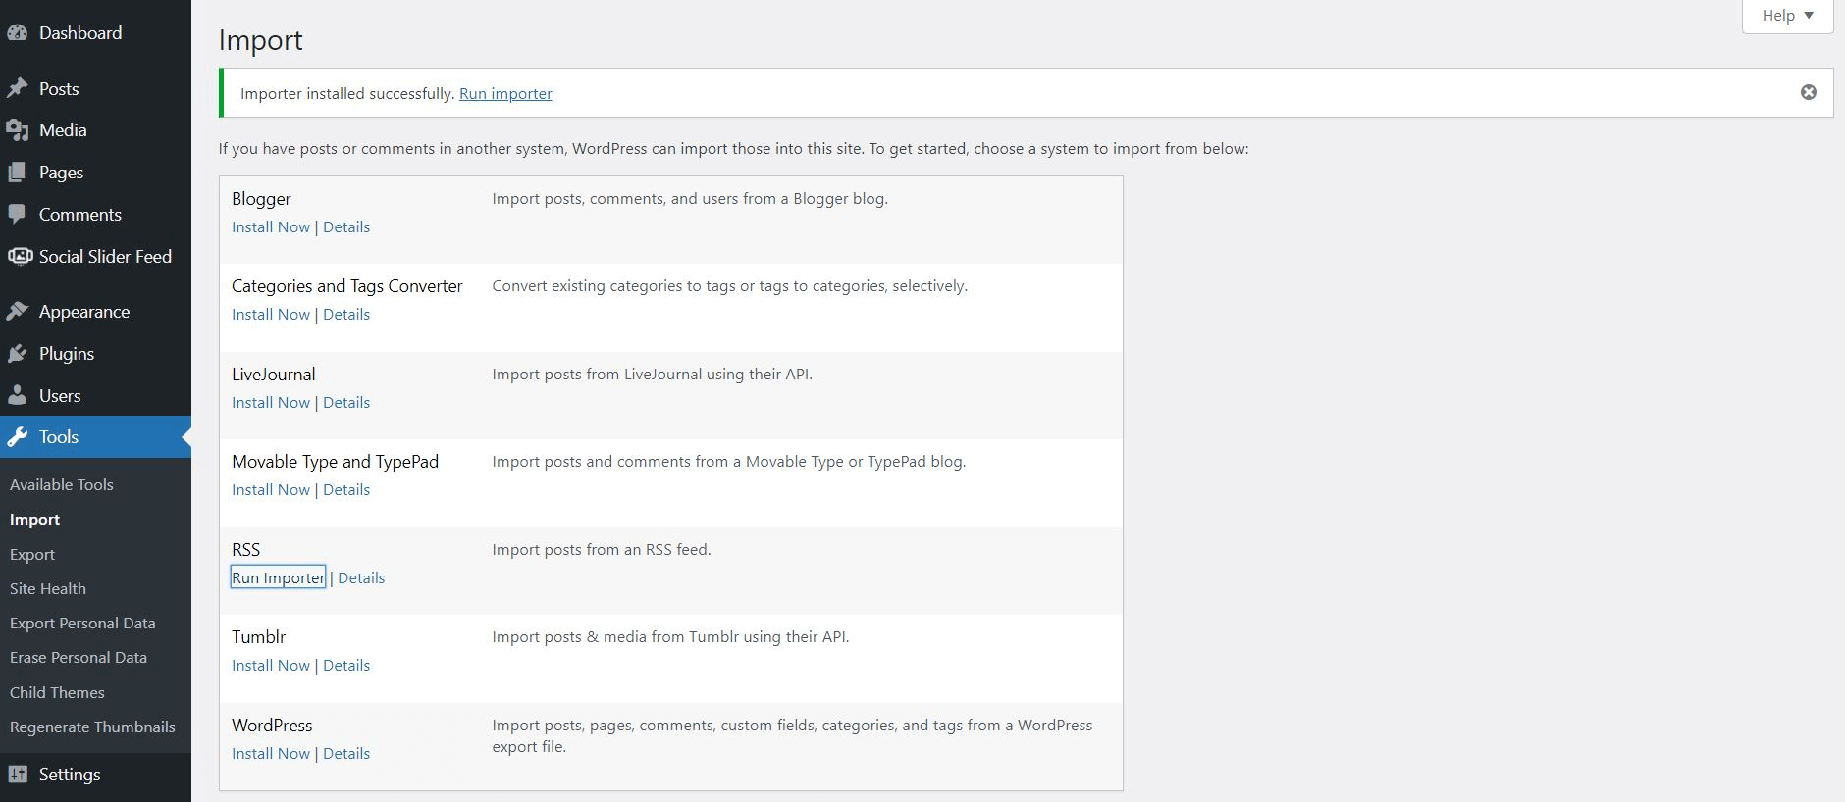Click the Posts pushpin icon
1845x802 pixels.
[17, 89]
